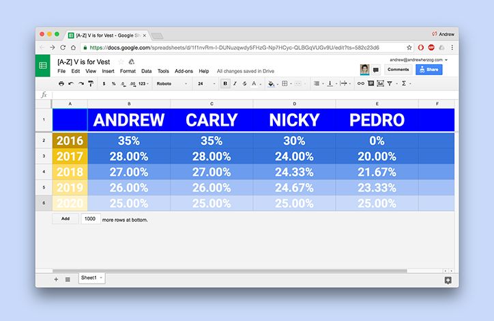Select the ANDREW header cell
The image size is (494, 321).
pos(129,120)
